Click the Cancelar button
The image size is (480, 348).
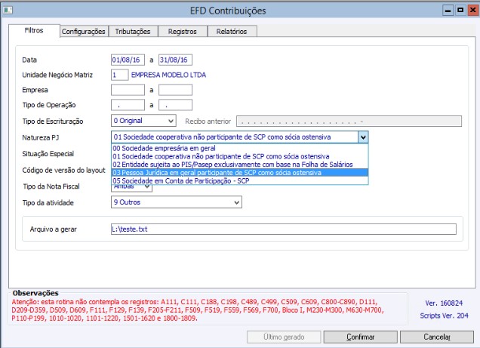pos(437,337)
